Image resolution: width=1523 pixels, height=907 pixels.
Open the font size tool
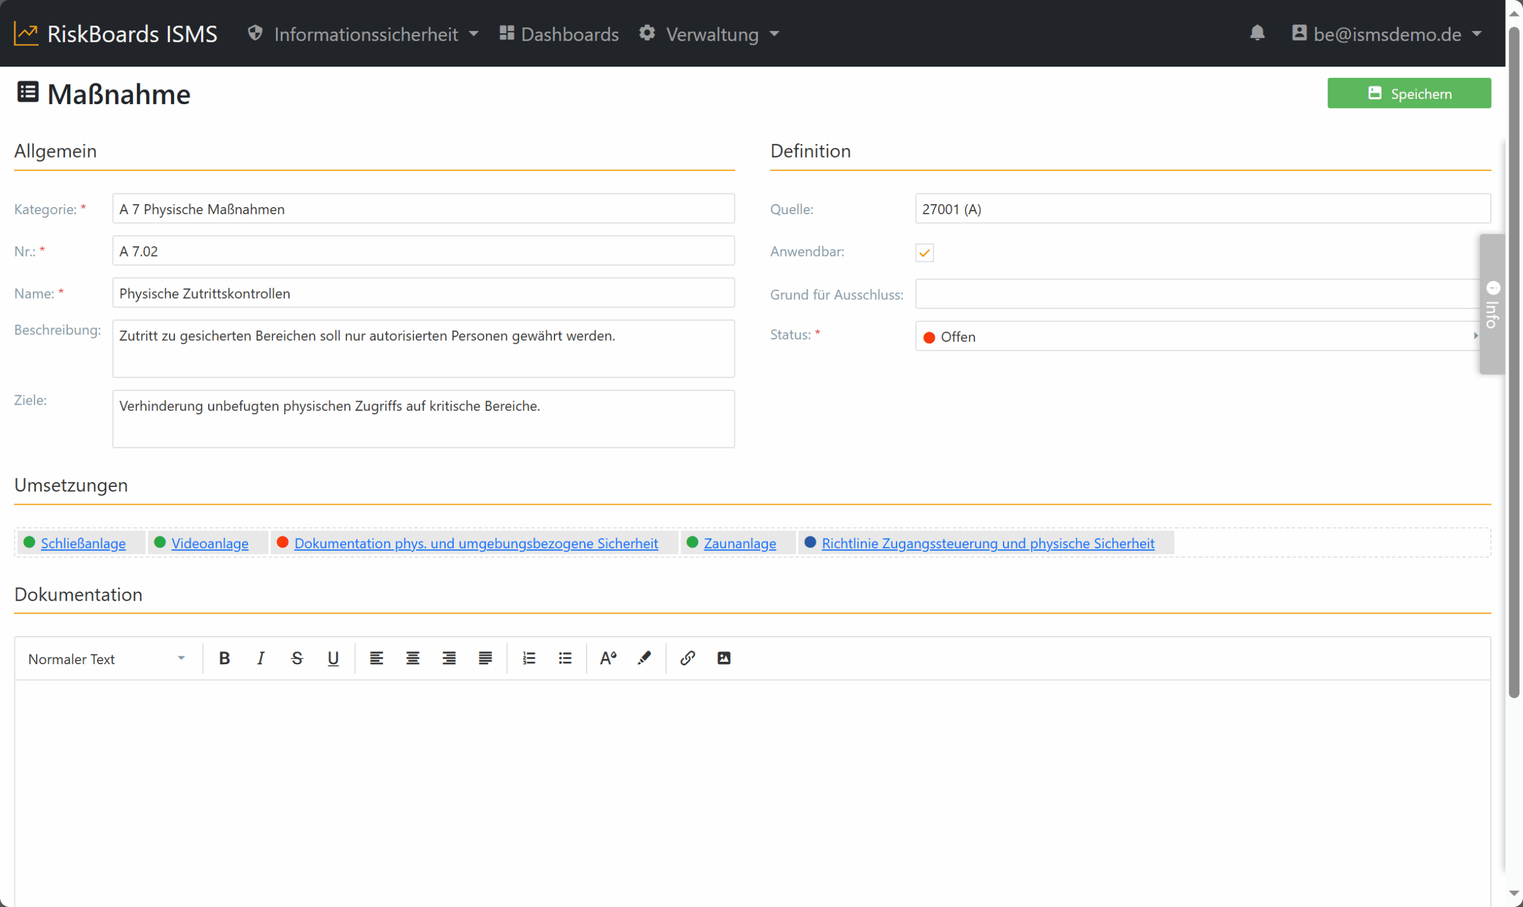pyautogui.click(x=608, y=658)
